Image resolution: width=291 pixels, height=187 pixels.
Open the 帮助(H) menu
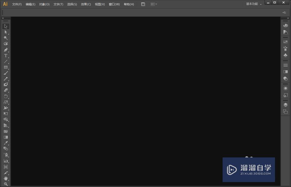(129, 4)
